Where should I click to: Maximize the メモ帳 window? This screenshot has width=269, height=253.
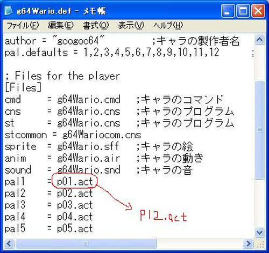243,11
